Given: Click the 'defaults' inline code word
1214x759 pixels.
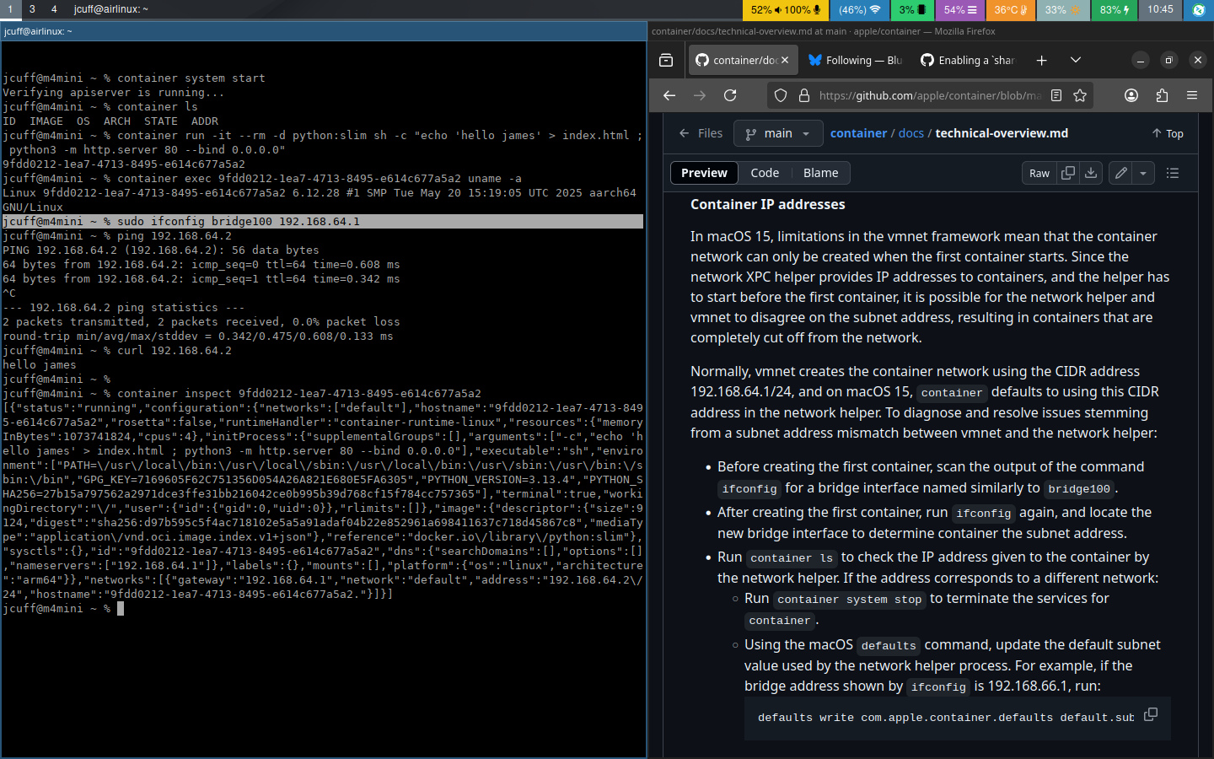Looking at the screenshot, I should click(889, 645).
